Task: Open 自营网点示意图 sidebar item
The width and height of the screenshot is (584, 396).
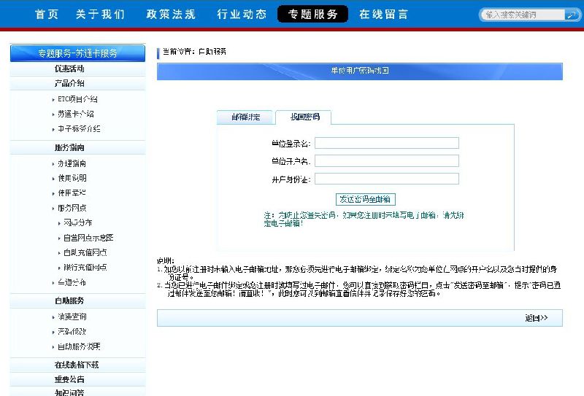Action: point(88,238)
